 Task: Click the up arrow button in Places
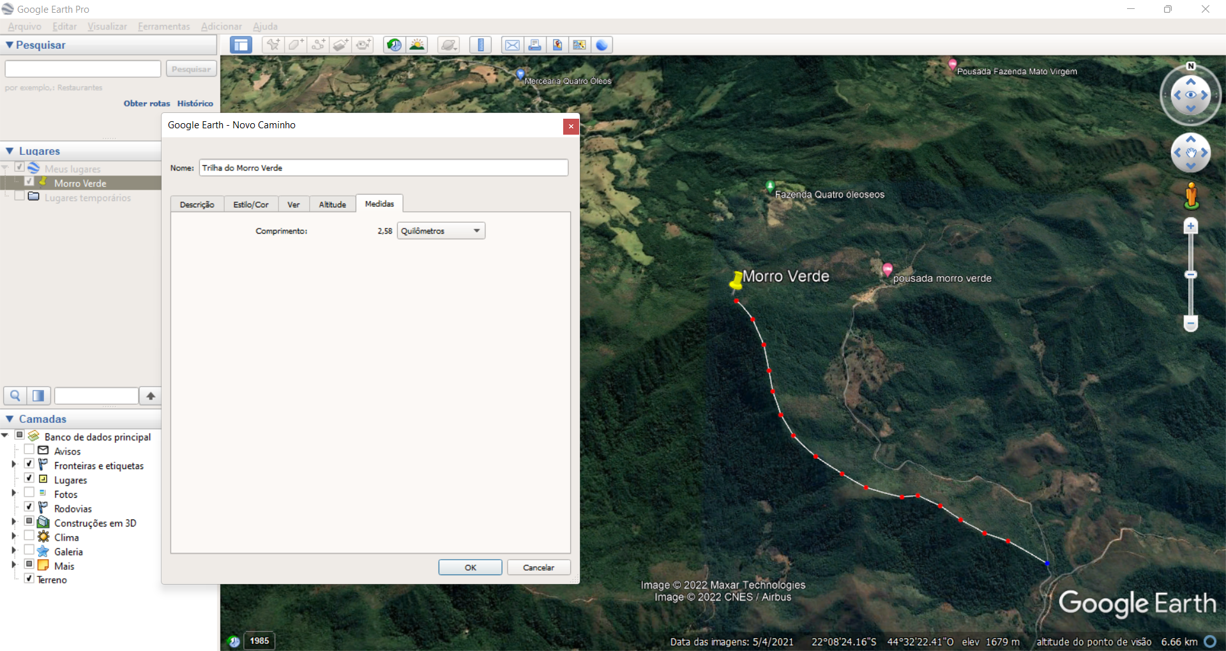(151, 396)
